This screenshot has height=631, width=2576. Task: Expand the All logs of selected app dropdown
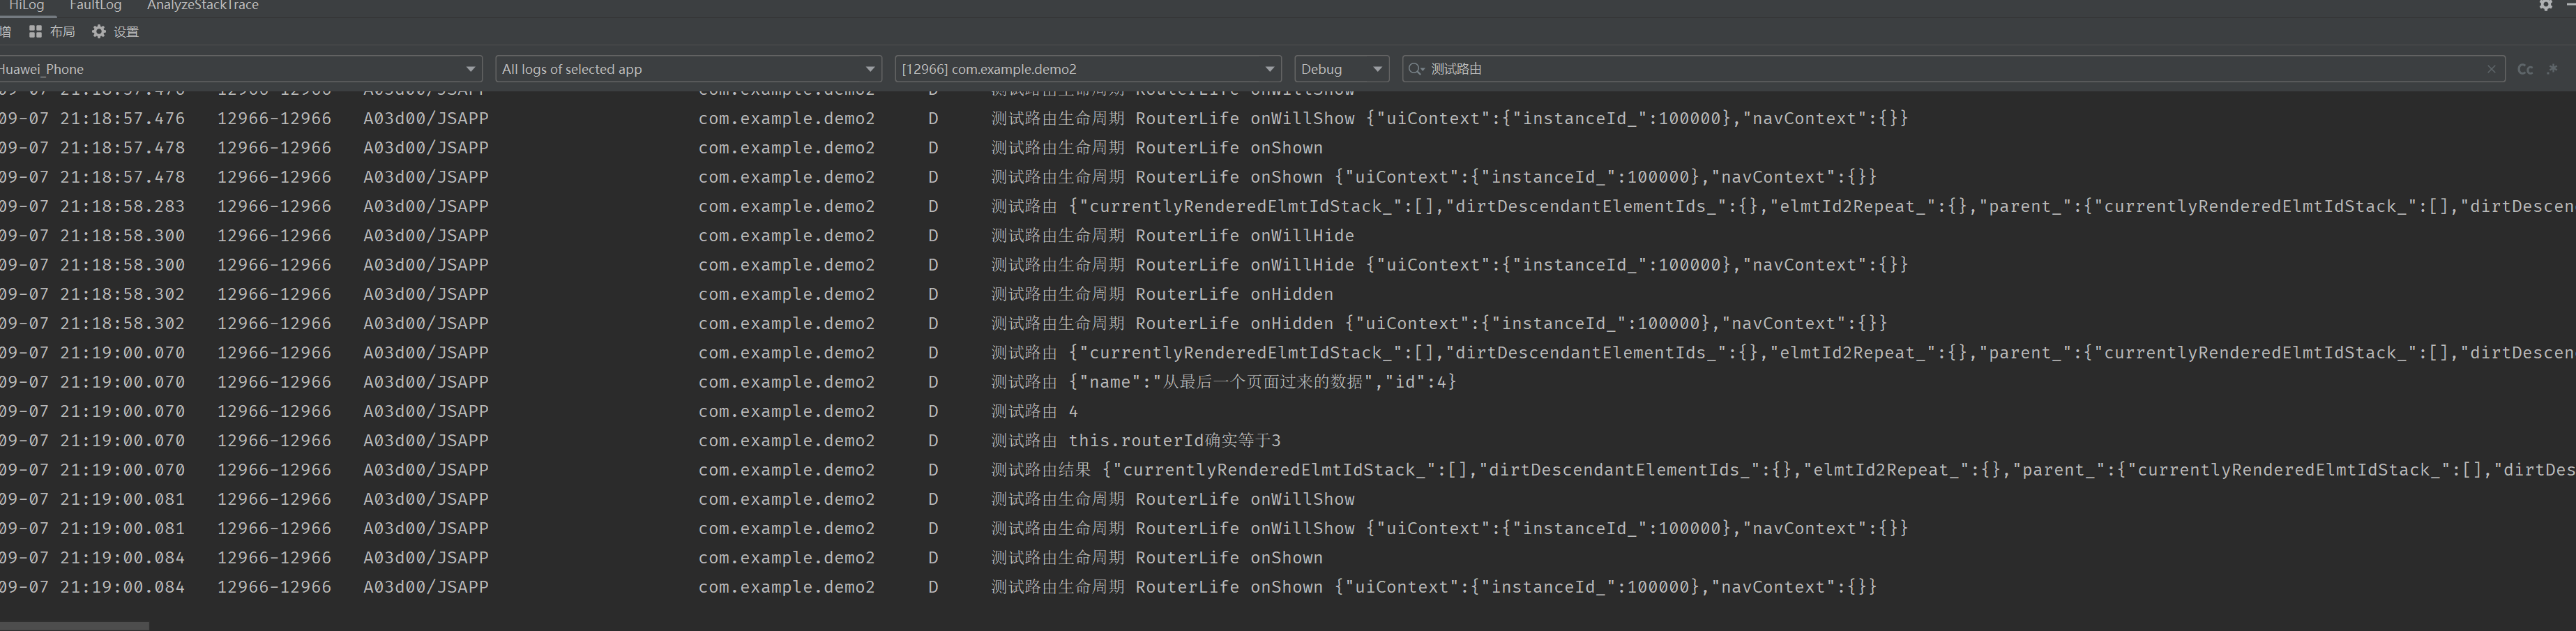coord(689,69)
